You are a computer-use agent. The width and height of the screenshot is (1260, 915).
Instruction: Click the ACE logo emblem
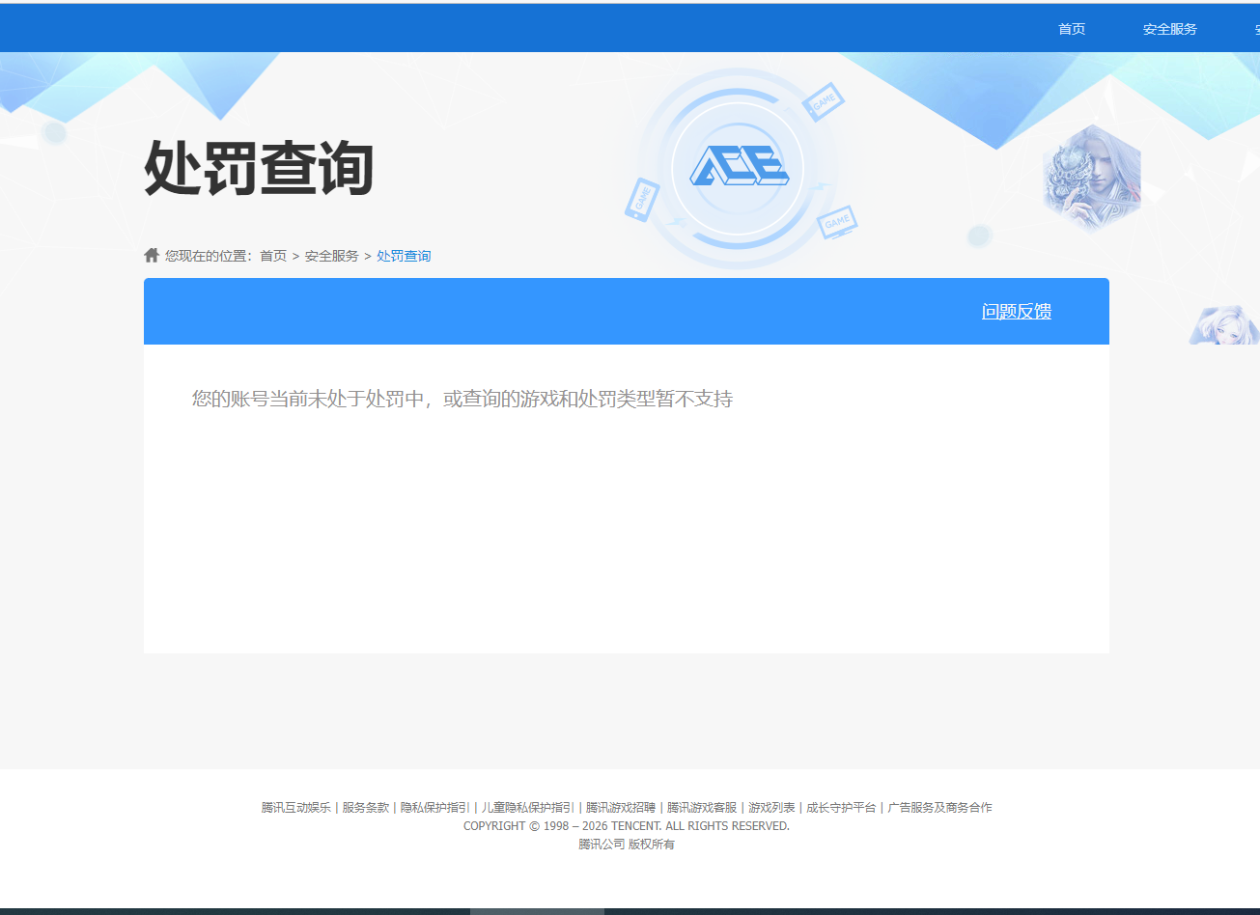739,167
